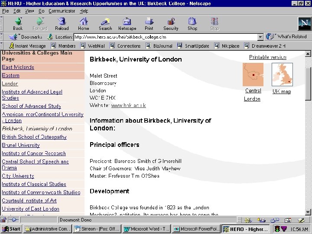This screenshot has width=312, height=234.
Task: Click the page scrollbar down arrow
Action: pos(308,212)
